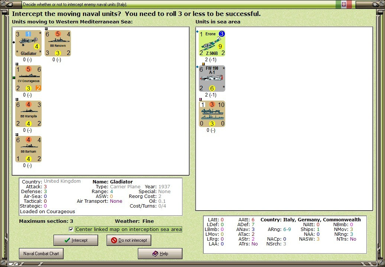The height and width of the screenshot is (267, 385).
Task: Click the Loaded on Courageous text
Action: (x=48, y=212)
